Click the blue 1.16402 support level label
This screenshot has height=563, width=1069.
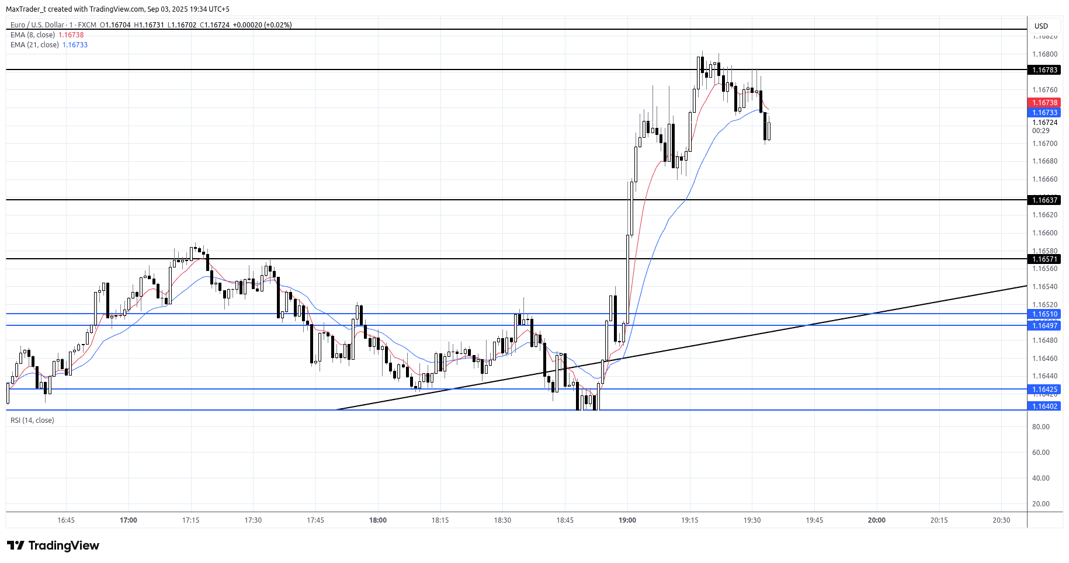point(1044,406)
